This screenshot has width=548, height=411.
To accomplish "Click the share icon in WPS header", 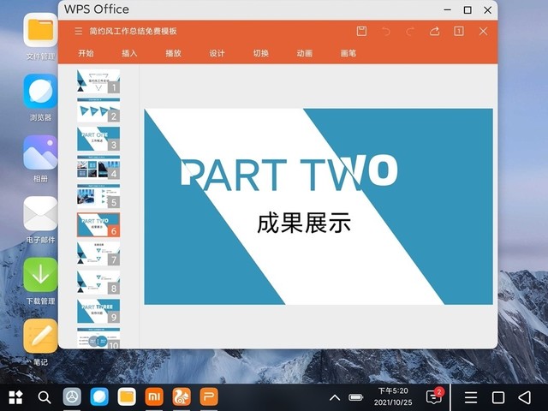I will coord(434,32).
